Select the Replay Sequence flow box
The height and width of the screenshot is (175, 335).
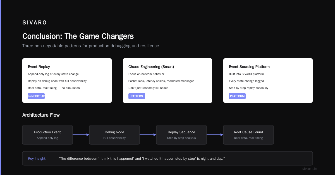pyautogui.click(x=181, y=135)
